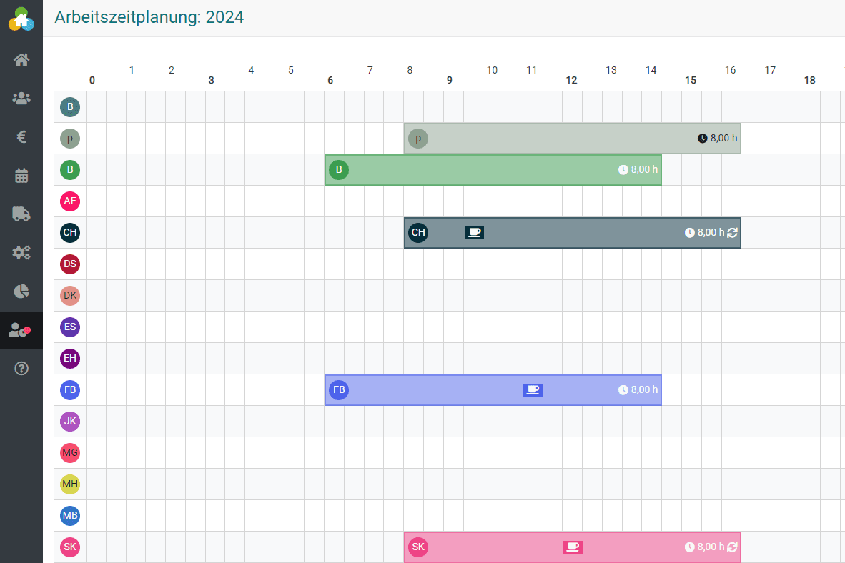Open the pie chart reports sidebar icon
The height and width of the screenshot is (563, 845).
click(x=21, y=292)
